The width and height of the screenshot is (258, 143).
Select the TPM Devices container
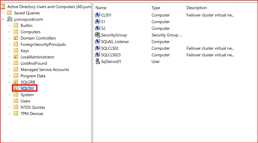(x=32, y=114)
